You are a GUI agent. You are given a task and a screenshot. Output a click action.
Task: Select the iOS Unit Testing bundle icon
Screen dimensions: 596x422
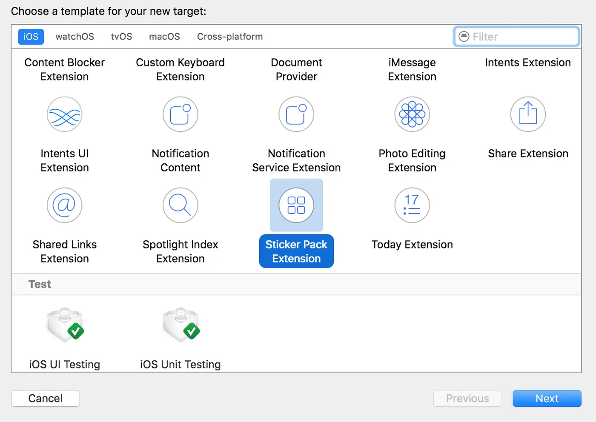coord(181,325)
